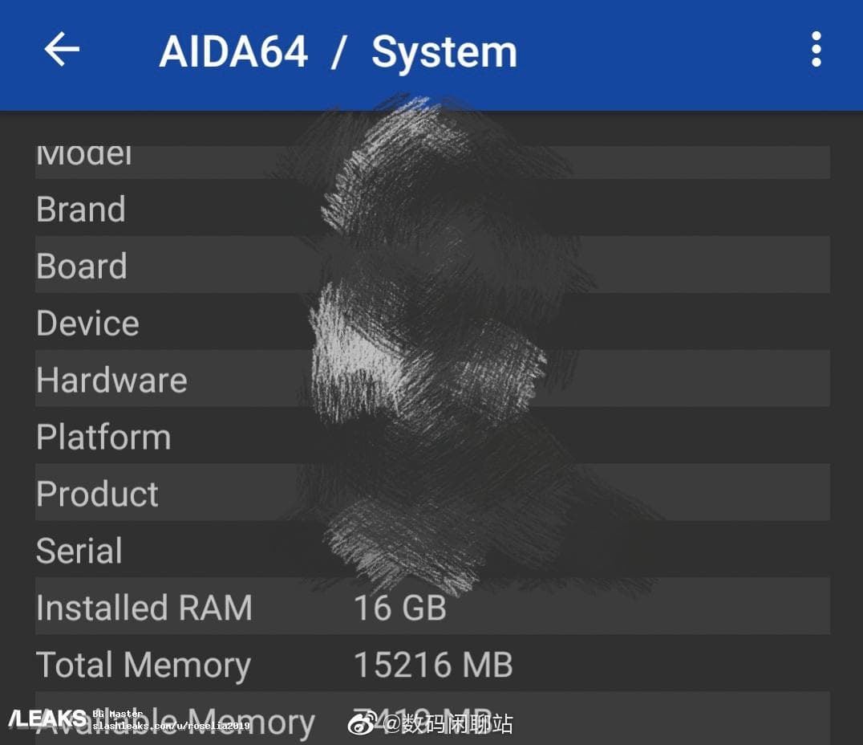Tap the 16 GB value
The width and height of the screenshot is (863, 745).
[399, 608]
